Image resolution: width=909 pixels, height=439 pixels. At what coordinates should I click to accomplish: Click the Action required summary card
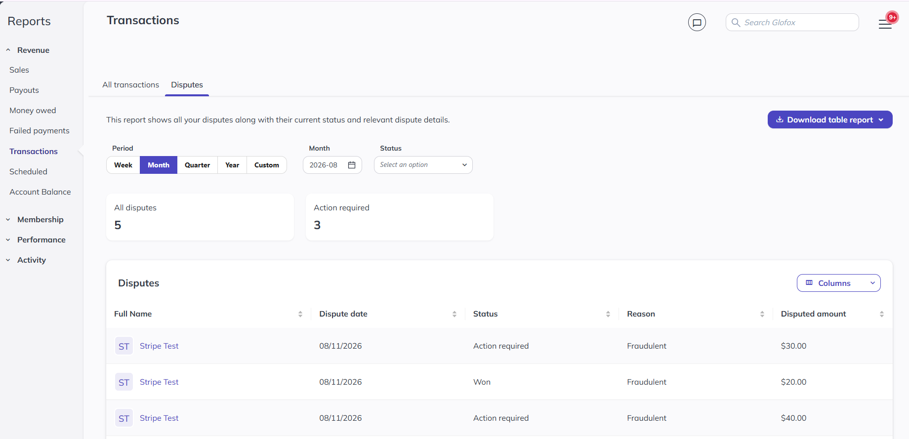[400, 217]
